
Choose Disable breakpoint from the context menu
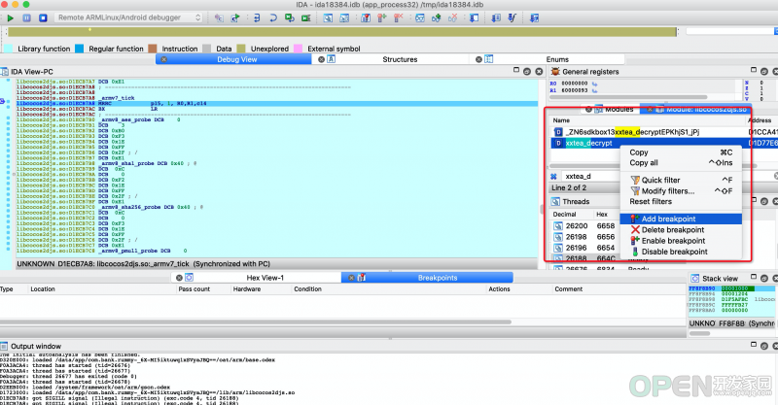click(x=681, y=252)
